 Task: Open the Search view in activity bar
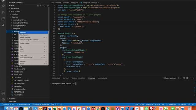point(3,6)
